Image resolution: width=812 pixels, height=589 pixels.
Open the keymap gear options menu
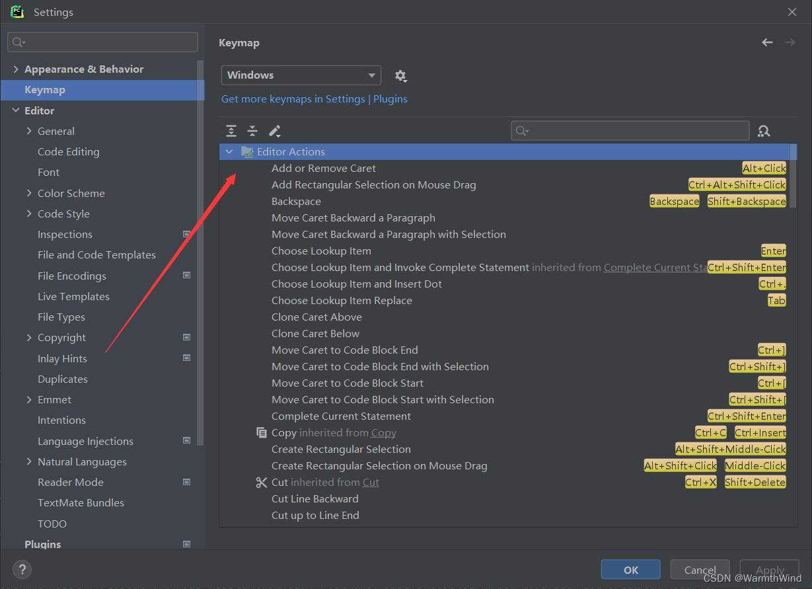click(x=400, y=76)
